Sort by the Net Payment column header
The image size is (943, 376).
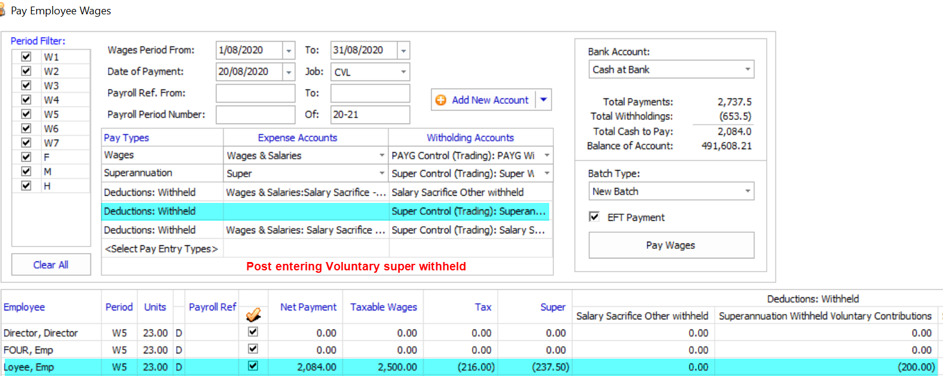[308, 307]
